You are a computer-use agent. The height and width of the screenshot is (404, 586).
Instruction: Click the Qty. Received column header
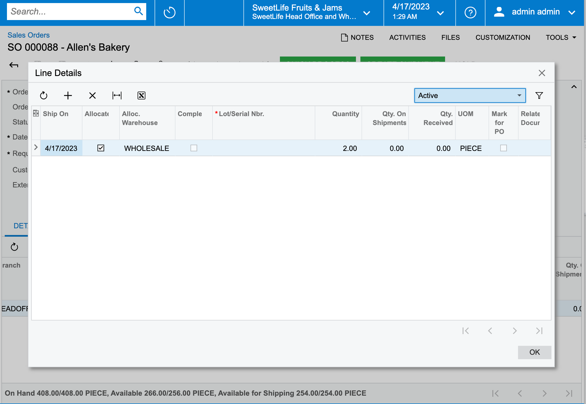[432, 123]
